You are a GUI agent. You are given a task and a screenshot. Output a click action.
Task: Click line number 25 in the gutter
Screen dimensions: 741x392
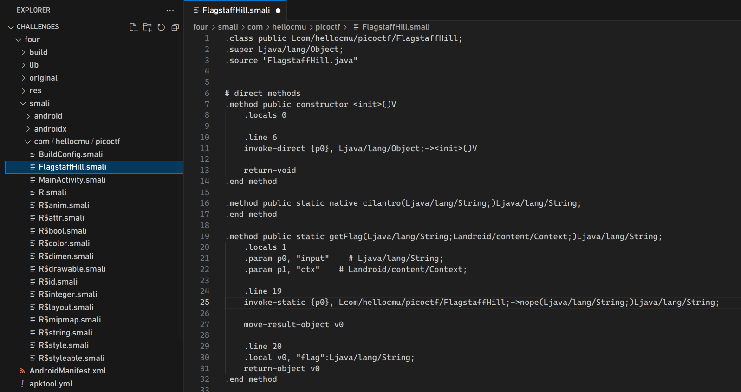205,303
